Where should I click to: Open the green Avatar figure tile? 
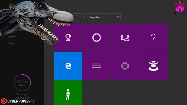pos(68,93)
